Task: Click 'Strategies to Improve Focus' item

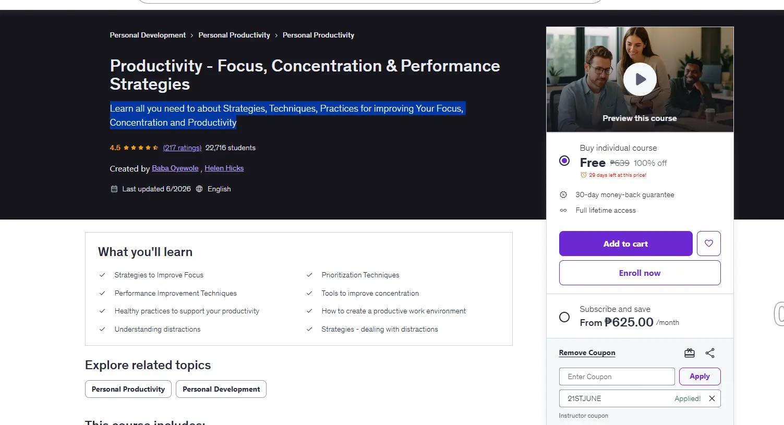Action: coord(159,275)
